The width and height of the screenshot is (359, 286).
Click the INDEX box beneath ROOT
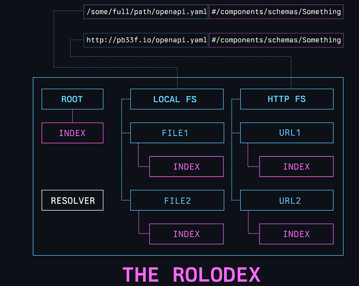[72, 133]
